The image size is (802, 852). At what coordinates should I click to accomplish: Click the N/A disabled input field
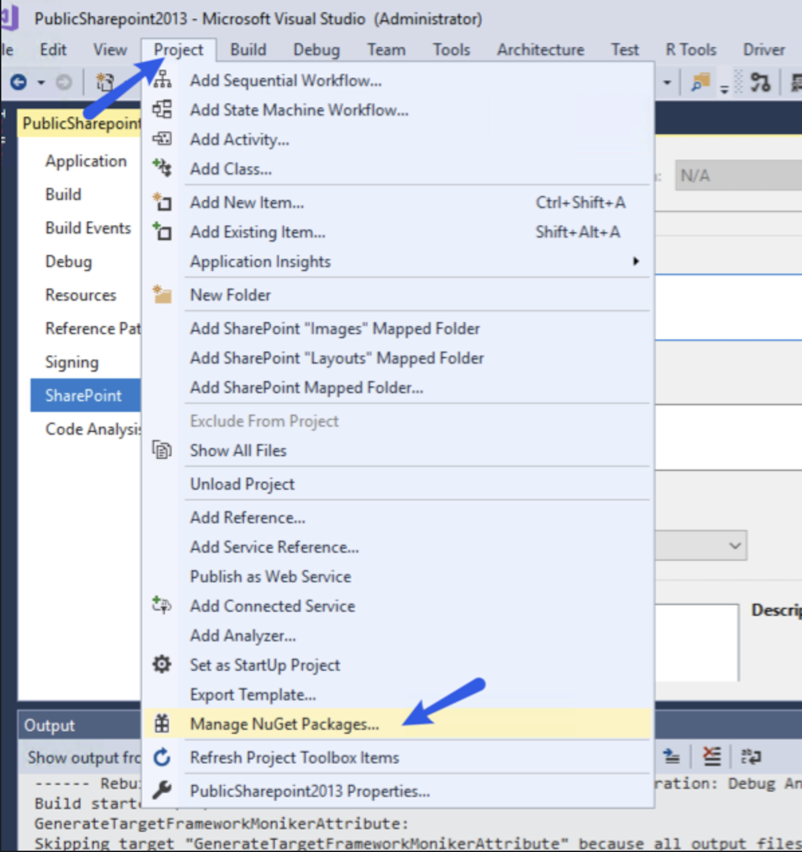click(x=738, y=176)
